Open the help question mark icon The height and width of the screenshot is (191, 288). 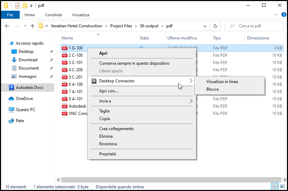tap(284, 15)
